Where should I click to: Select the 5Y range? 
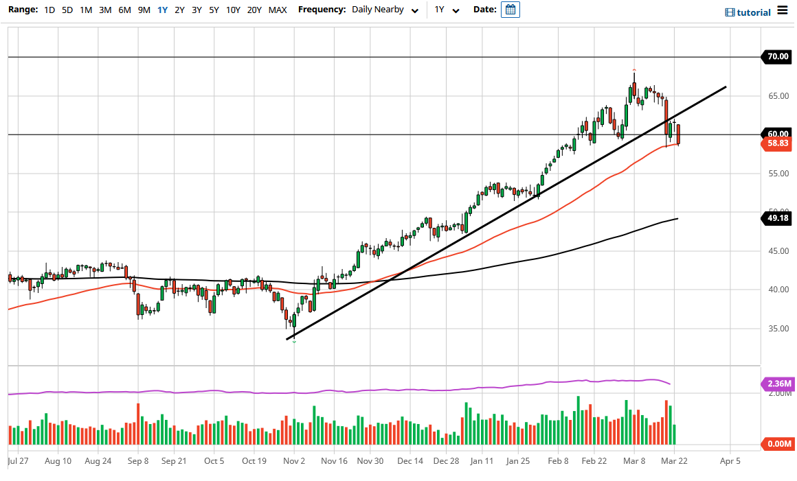click(213, 10)
